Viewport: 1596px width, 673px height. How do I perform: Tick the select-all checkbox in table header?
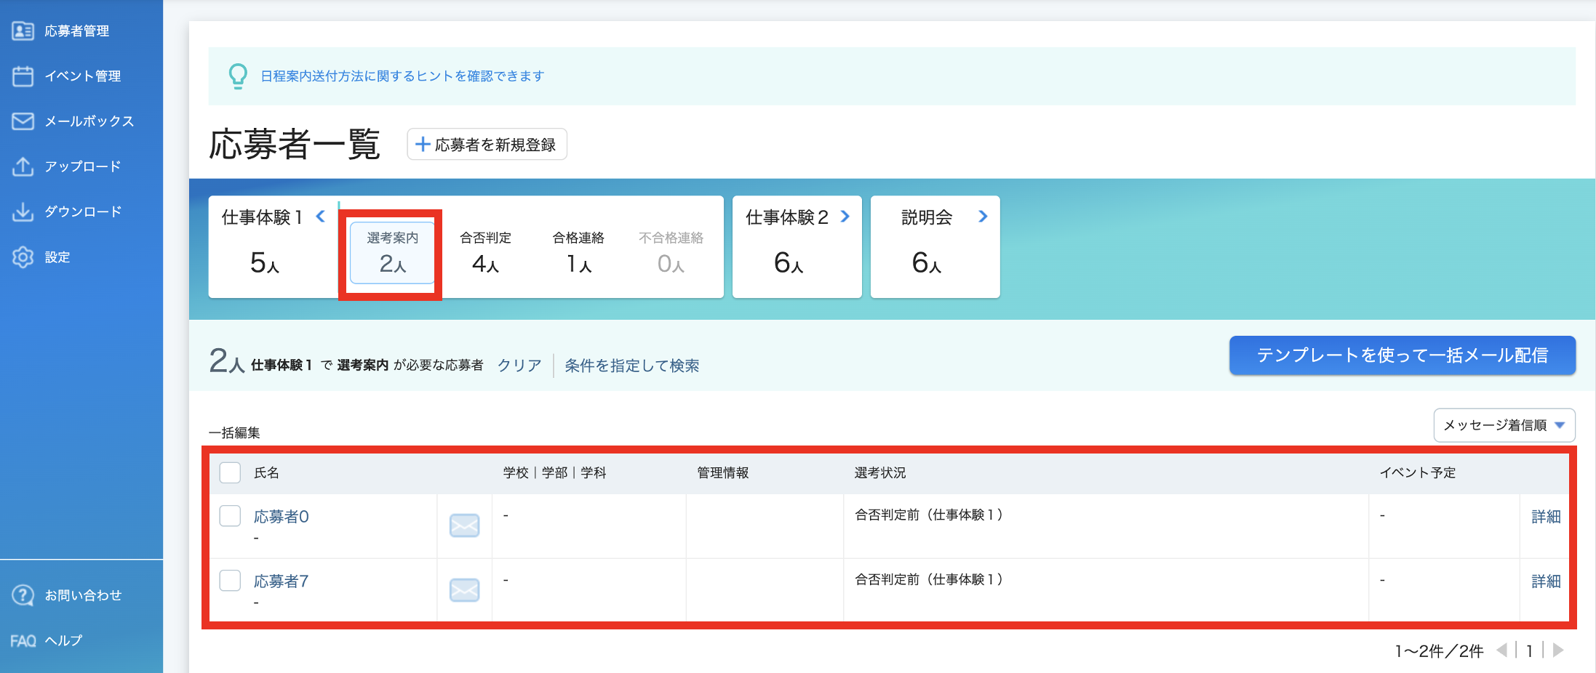(230, 472)
